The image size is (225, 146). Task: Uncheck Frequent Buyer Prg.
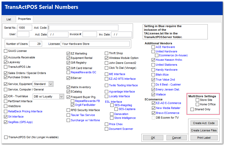tap(68, 97)
